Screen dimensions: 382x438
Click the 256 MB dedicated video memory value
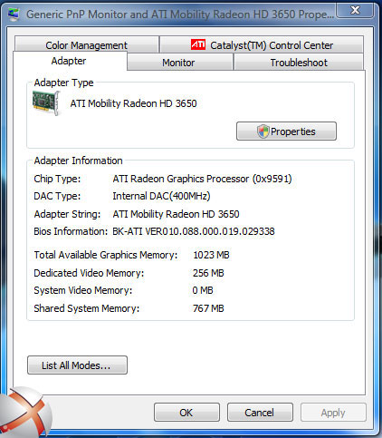[x=208, y=273]
